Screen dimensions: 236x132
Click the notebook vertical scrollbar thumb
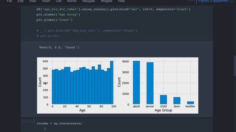pos(235,66)
